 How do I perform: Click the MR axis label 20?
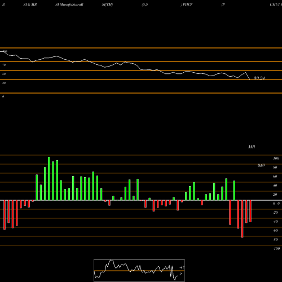pyautogui.click(x=275, y=195)
